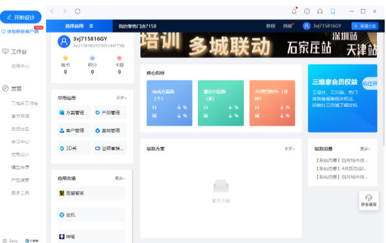Expand the 选择应用 application menu

click(x=80, y=26)
